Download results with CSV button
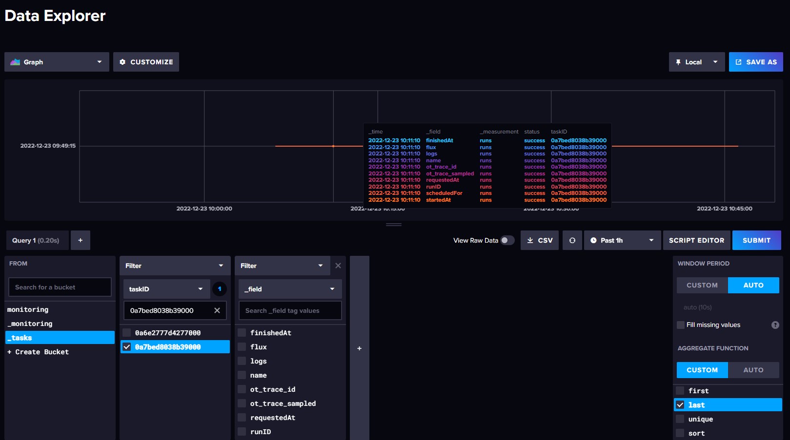Viewport: 790px width, 440px height. pyautogui.click(x=540, y=240)
